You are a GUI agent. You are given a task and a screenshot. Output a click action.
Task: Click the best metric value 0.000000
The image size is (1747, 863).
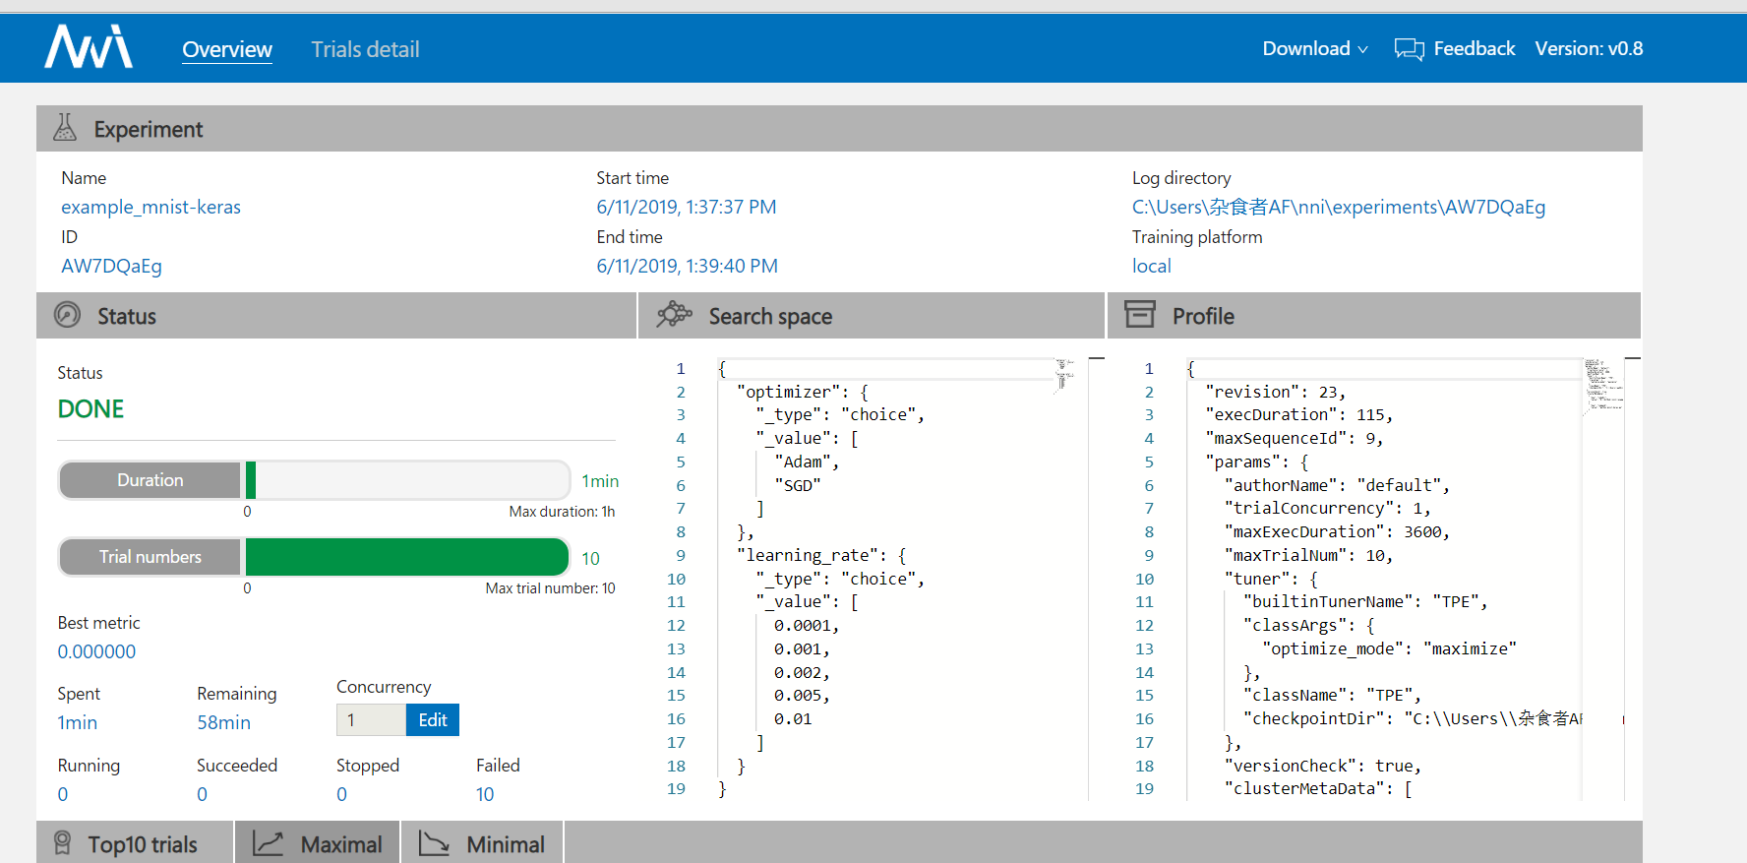96,651
